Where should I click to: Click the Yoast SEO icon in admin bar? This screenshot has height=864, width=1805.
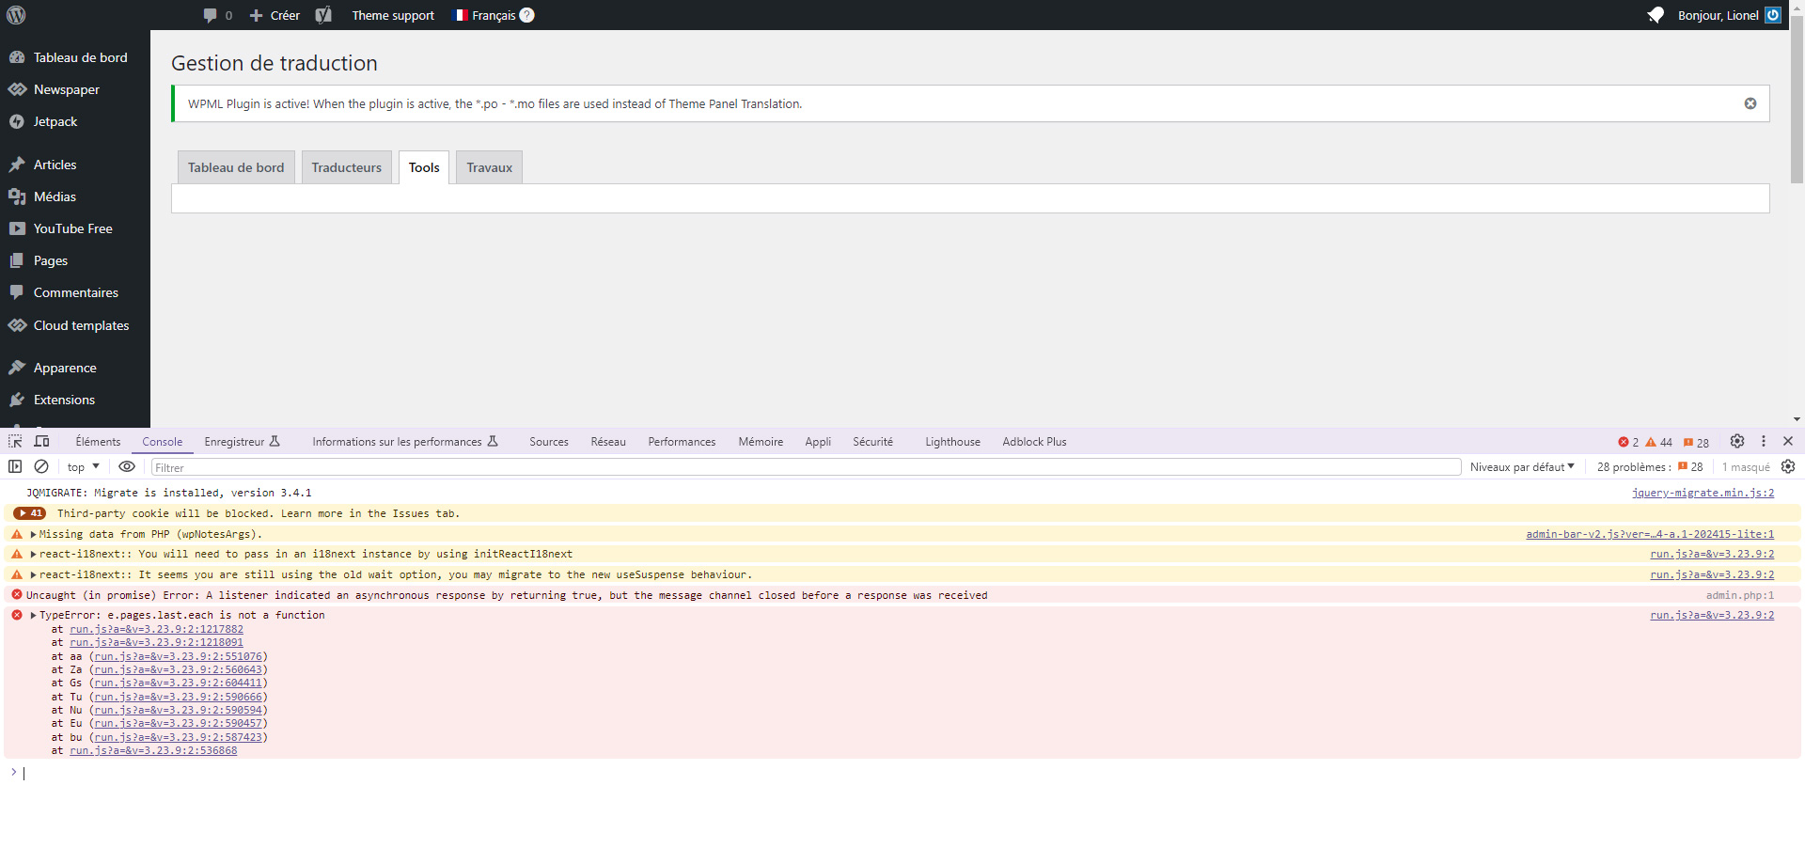click(x=323, y=15)
